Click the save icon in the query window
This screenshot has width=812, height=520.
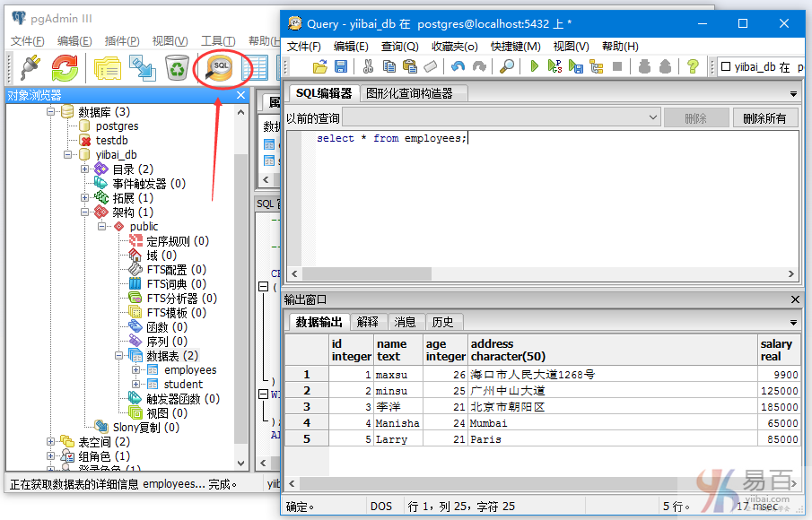pyautogui.click(x=342, y=65)
